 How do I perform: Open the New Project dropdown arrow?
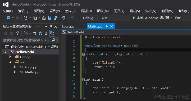[30, 18]
